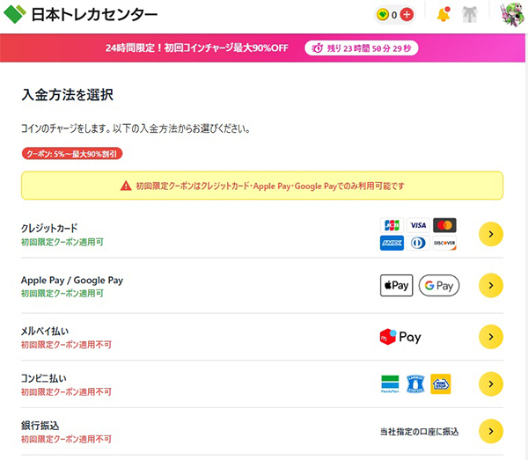Click 初回限定クーポン適用不可 under 銀行振込
This screenshot has height=460, width=528.
[x=66, y=439]
